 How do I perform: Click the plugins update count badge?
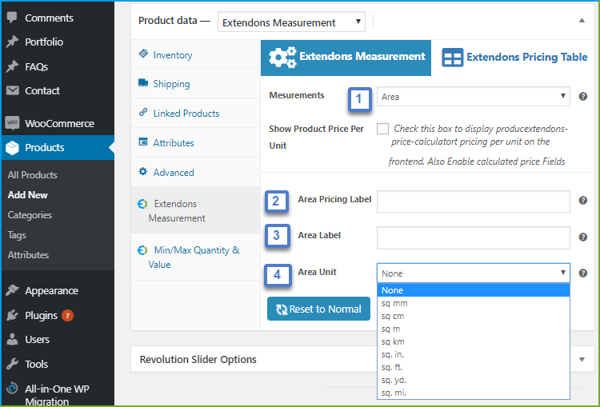coord(67,316)
